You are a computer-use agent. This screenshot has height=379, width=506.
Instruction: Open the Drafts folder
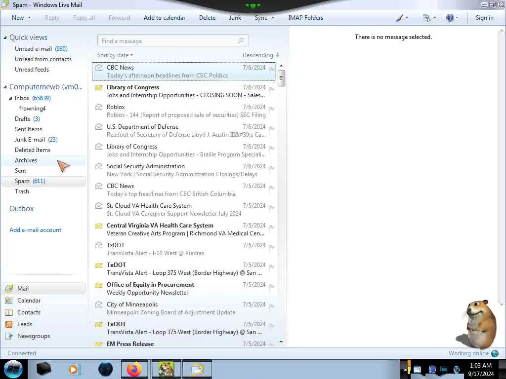(27, 118)
